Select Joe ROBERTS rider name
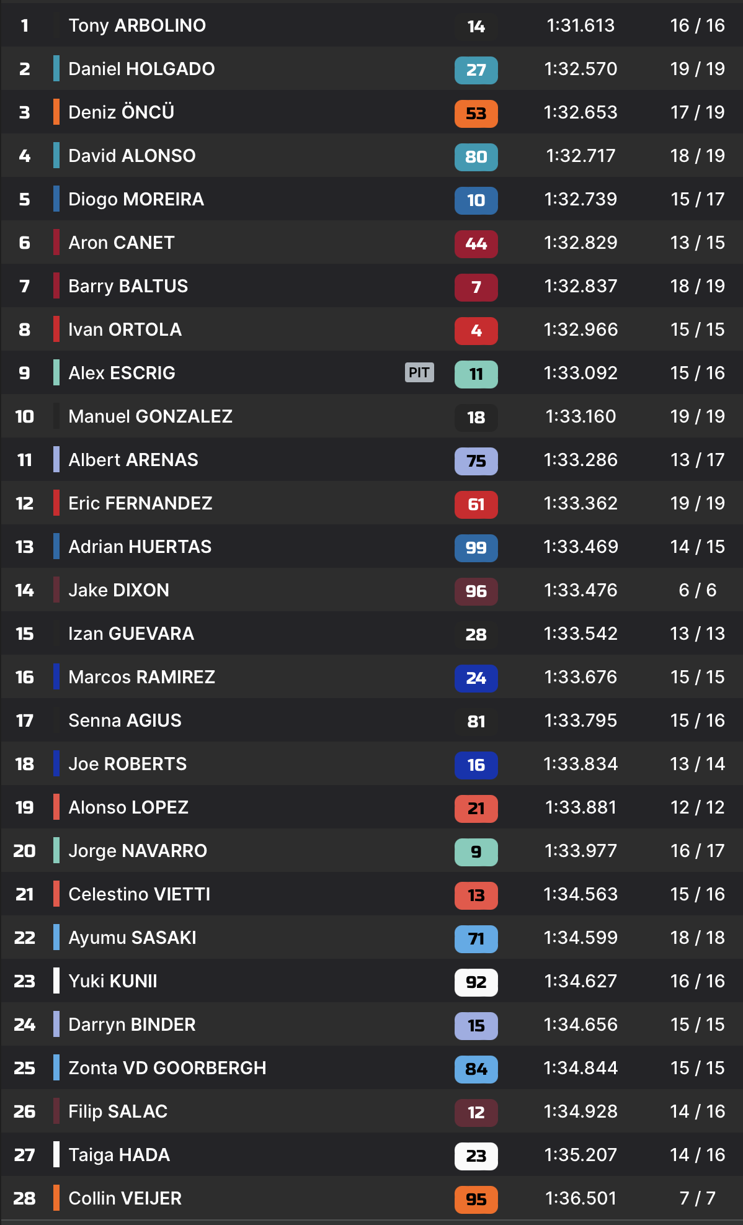The height and width of the screenshot is (1225, 743). 127,764
